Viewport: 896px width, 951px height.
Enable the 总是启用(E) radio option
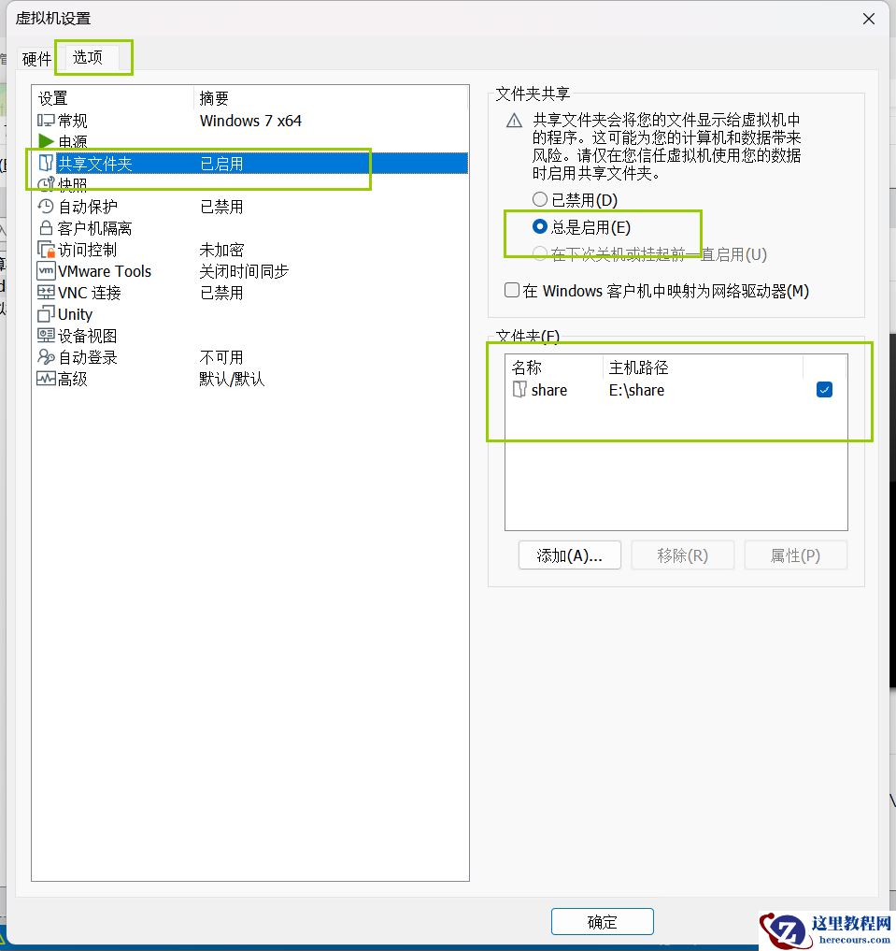(539, 224)
